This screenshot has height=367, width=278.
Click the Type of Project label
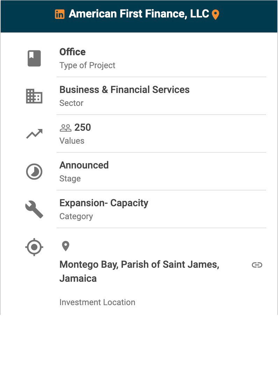coord(87,65)
